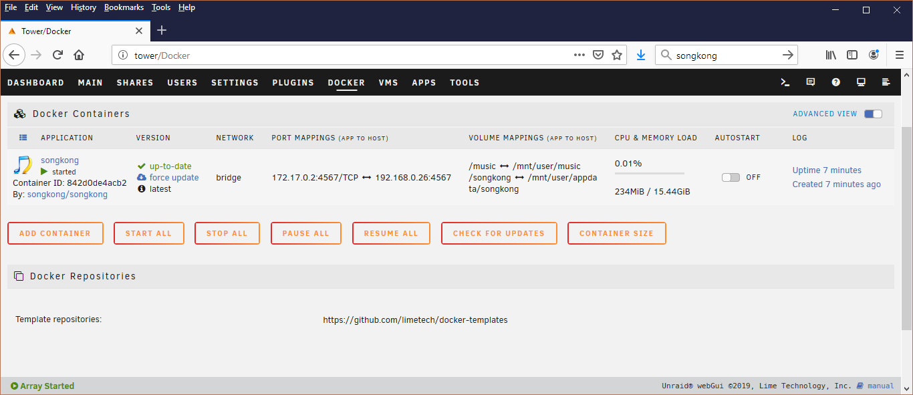
Task: Toggle songkong autostart switch
Action: coord(731,177)
